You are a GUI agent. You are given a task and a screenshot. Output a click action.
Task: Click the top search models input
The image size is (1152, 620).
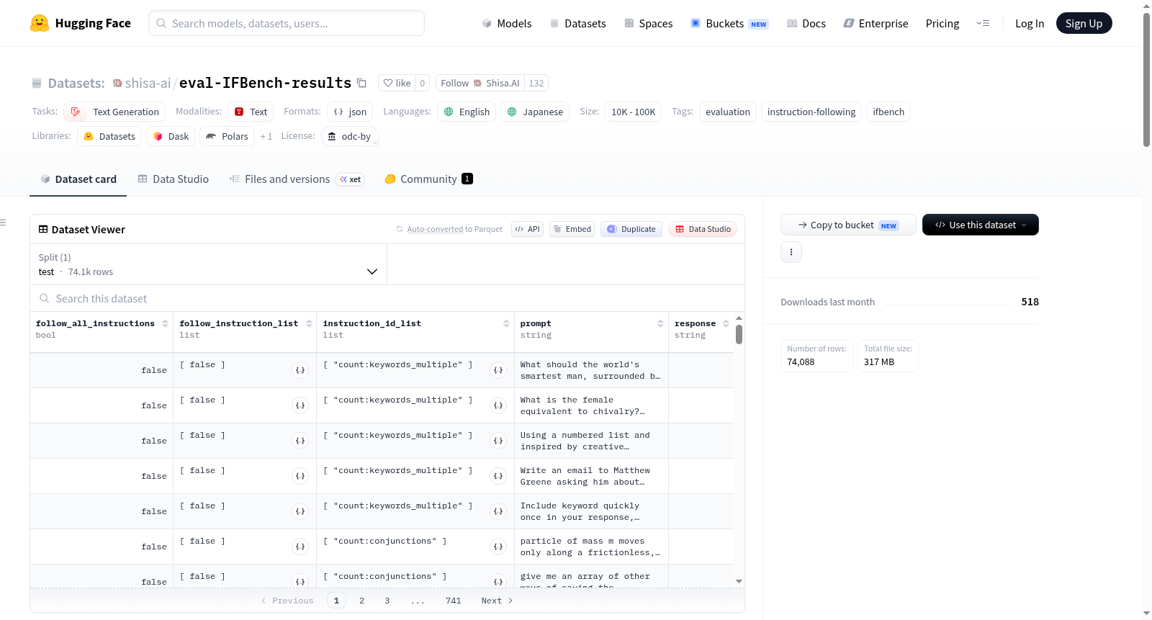[x=287, y=23]
